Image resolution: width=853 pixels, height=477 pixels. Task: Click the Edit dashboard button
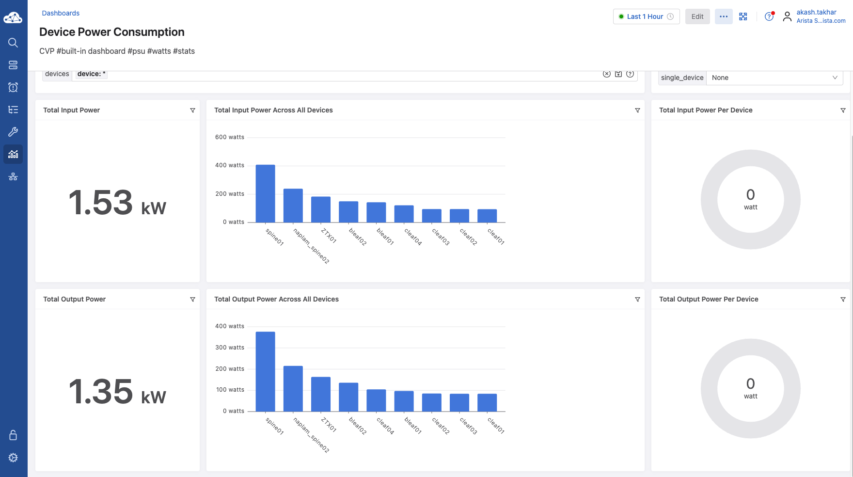[x=697, y=16]
